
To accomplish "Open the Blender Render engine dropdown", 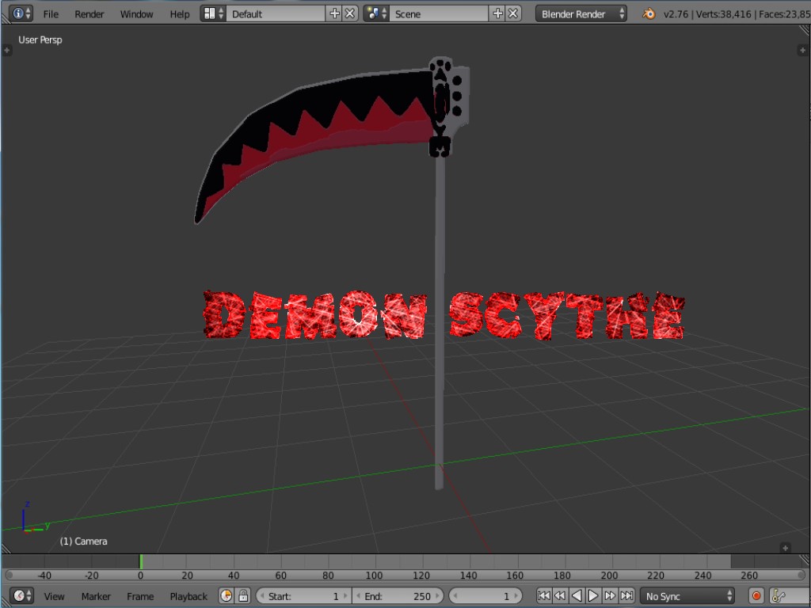I will point(581,13).
